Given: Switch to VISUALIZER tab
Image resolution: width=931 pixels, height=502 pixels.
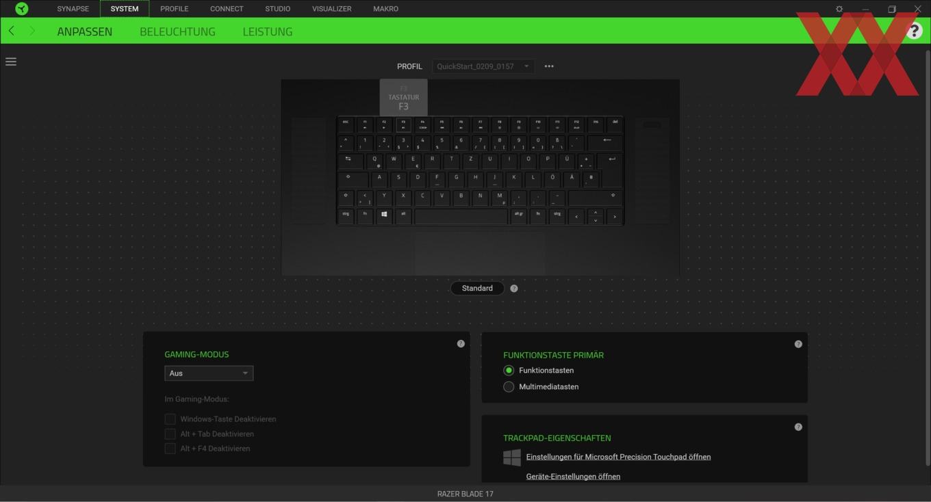Looking at the screenshot, I should 332,9.
